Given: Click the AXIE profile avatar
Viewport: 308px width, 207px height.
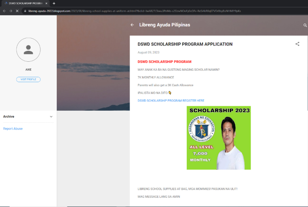Looking at the screenshot, I should point(28,50).
